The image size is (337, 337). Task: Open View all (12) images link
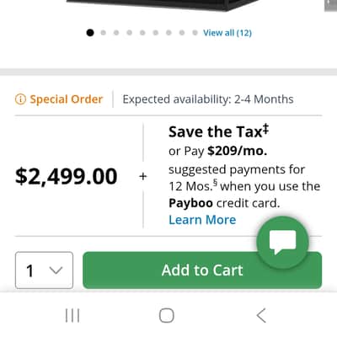[x=227, y=33]
